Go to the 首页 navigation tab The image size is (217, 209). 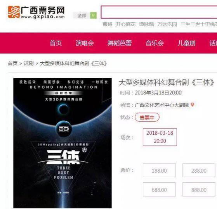point(56,43)
